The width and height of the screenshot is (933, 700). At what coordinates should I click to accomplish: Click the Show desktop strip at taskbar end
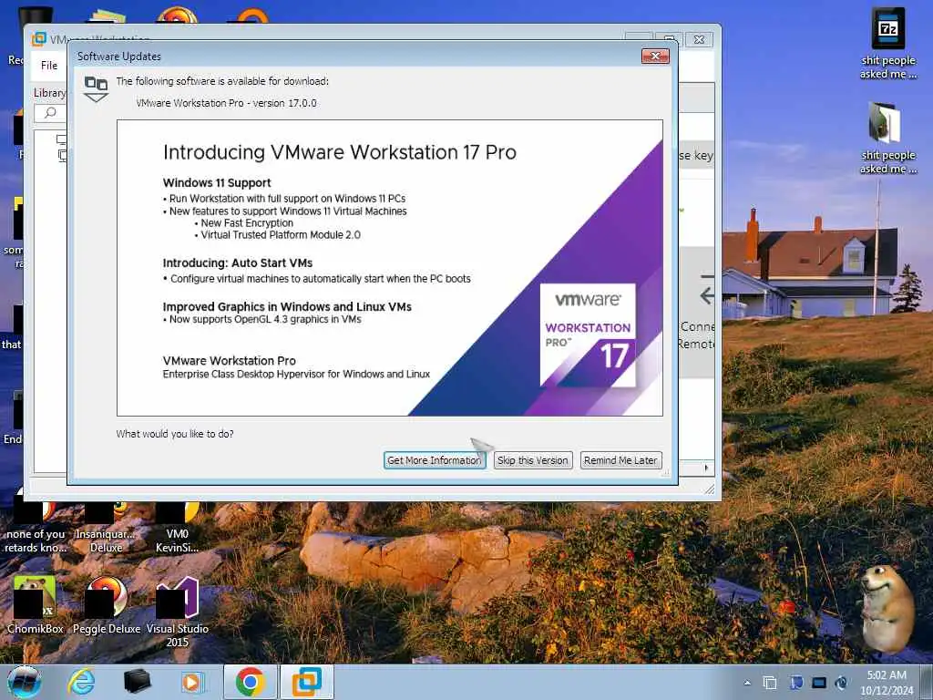click(927, 682)
